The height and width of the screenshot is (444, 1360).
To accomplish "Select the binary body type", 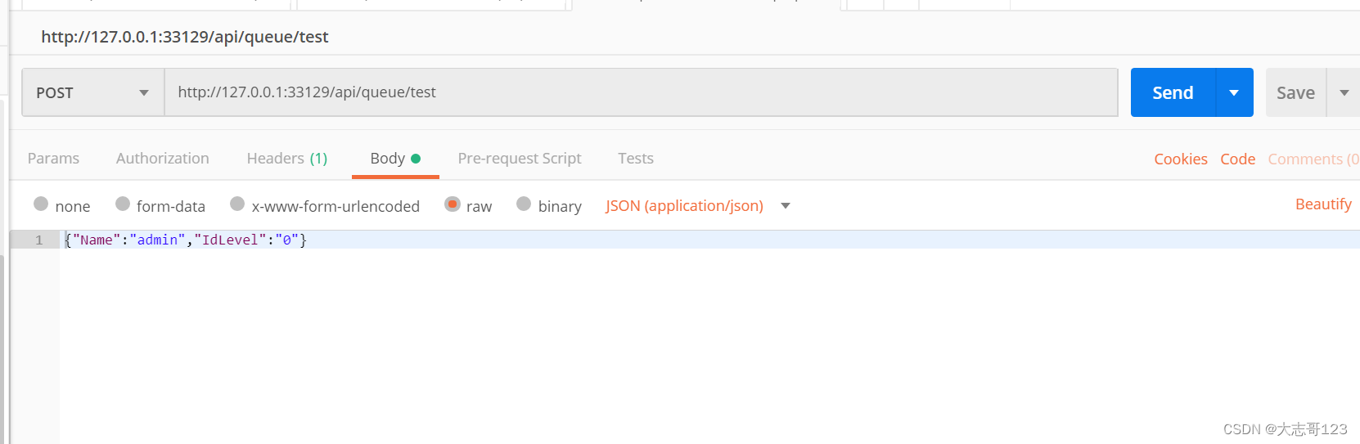I will click(x=524, y=204).
